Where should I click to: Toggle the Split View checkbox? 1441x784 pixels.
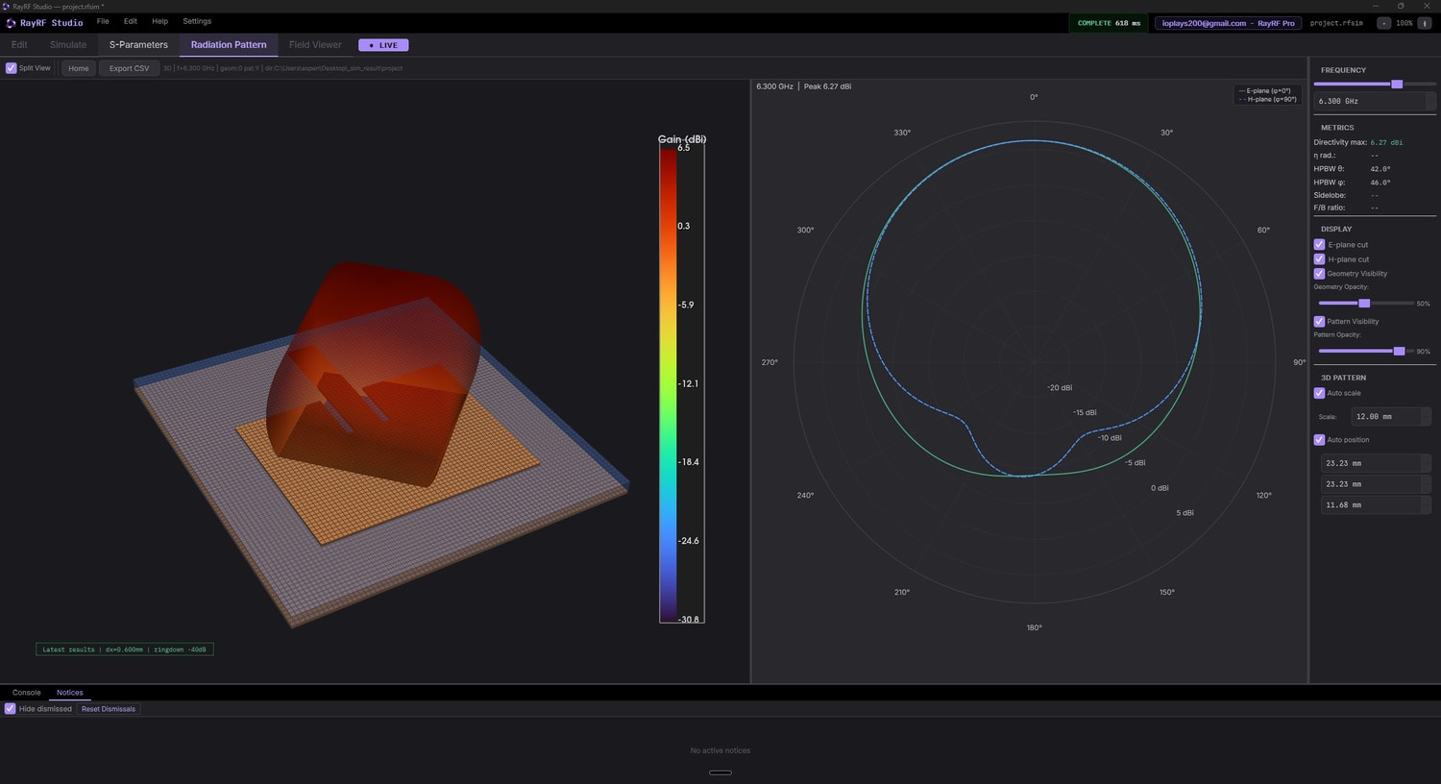tap(12, 68)
